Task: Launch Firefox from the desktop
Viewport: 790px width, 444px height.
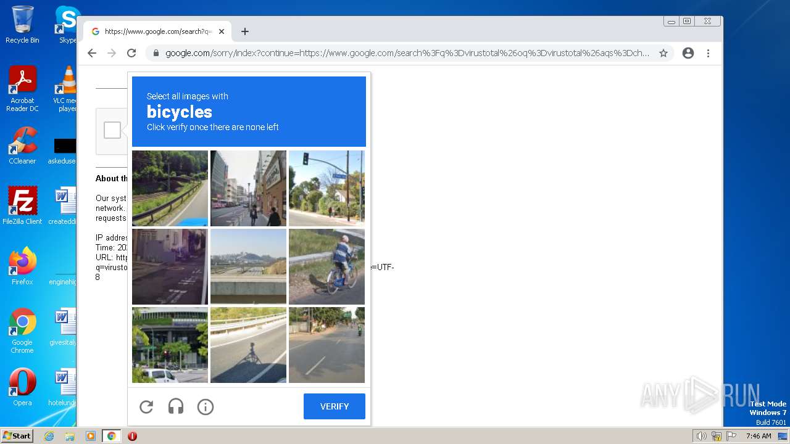Action: tap(22, 266)
